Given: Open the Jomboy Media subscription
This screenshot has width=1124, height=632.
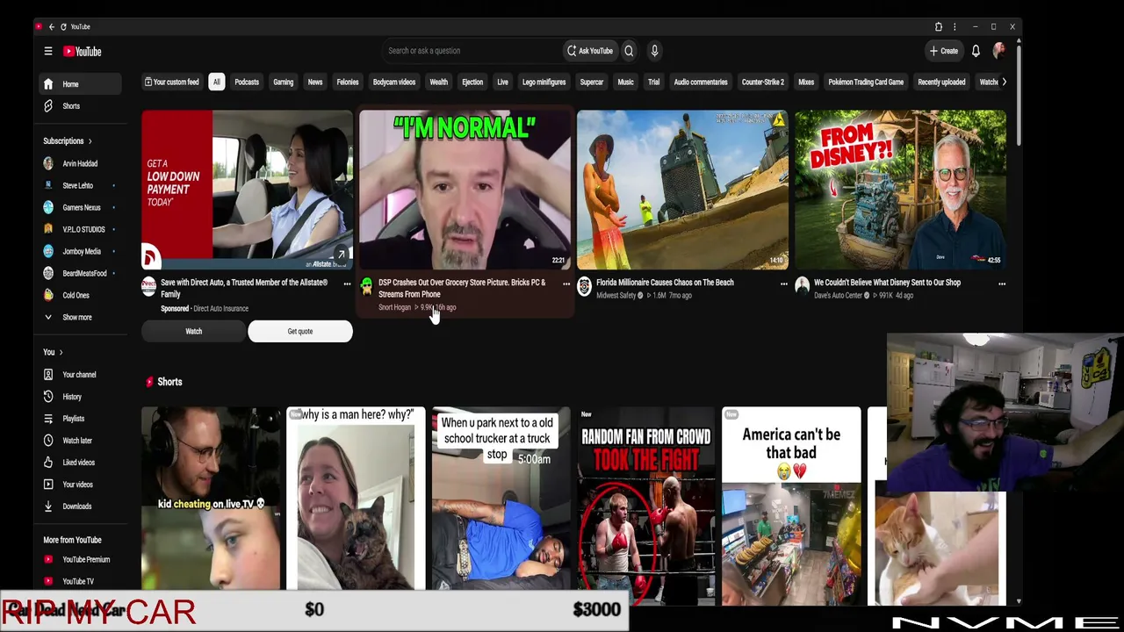Looking at the screenshot, I should [x=82, y=251].
